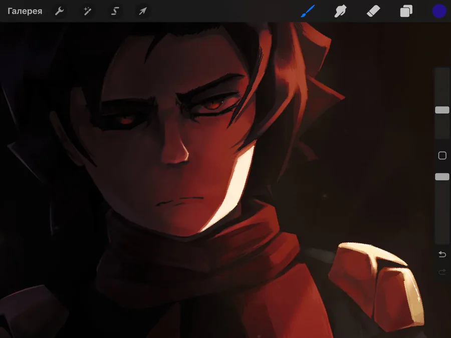Open the Gallery (Галерея) view
This screenshot has height=338, width=451.
click(25, 11)
